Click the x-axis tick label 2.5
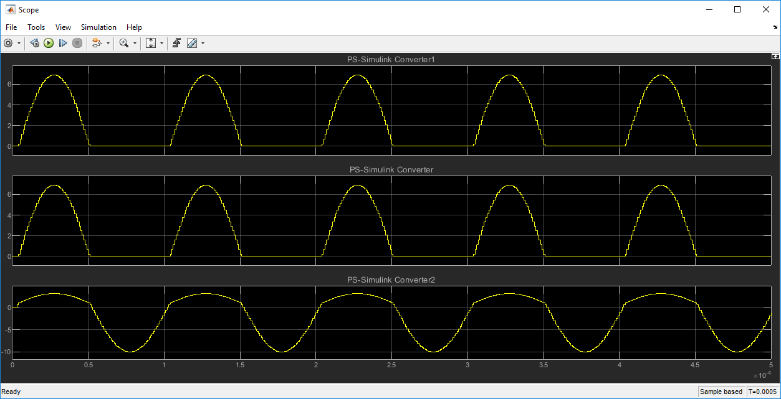This screenshot has width=781, height=399. (391, 365)
